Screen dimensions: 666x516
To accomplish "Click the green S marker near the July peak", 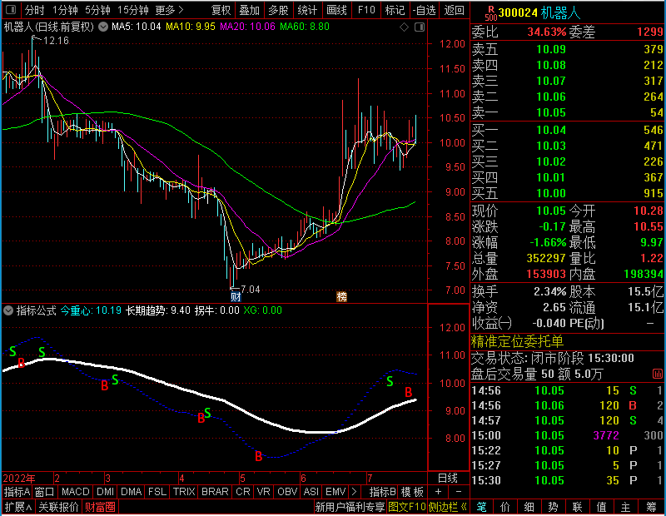I will tap(390, 381).
